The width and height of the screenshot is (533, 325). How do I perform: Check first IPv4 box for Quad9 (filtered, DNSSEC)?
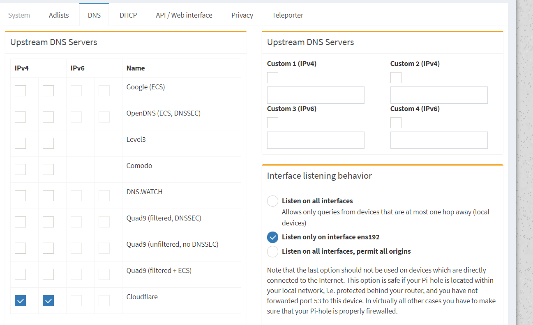point(20,222)
